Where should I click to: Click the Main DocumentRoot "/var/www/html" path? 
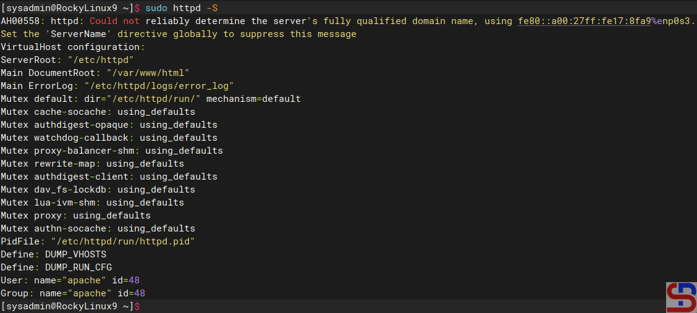click(x=148, y=73)
